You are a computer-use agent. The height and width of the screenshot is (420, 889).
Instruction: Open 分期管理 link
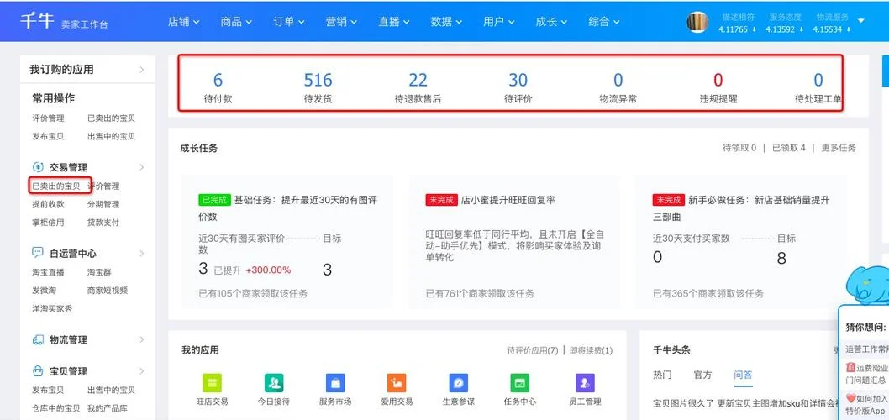click(103, 204)
